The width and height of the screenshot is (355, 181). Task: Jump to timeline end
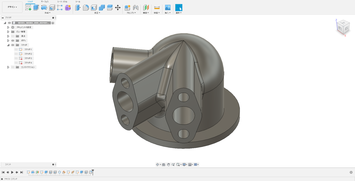22,172
